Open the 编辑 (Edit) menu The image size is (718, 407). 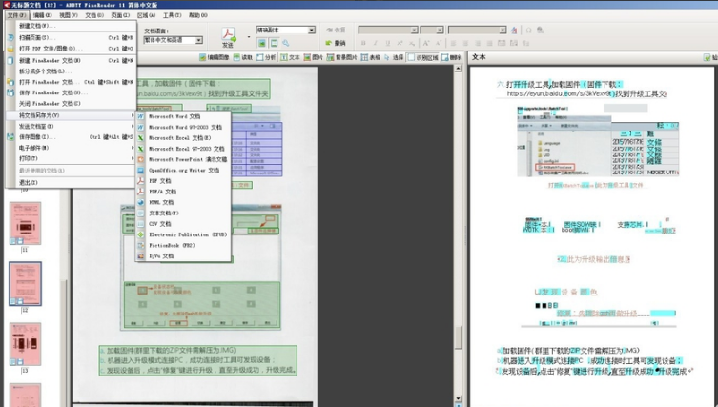pyautogui.click(x=42, y=15)
